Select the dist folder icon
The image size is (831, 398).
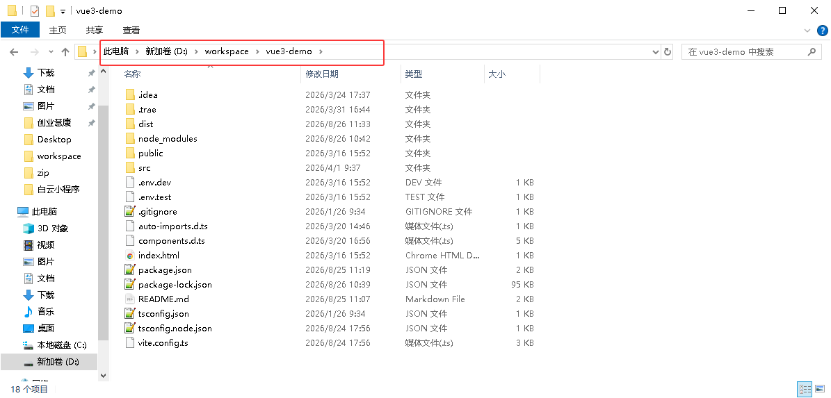coord(130,124)
